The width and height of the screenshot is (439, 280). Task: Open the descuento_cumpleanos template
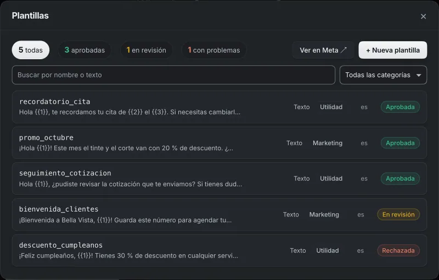219,250
